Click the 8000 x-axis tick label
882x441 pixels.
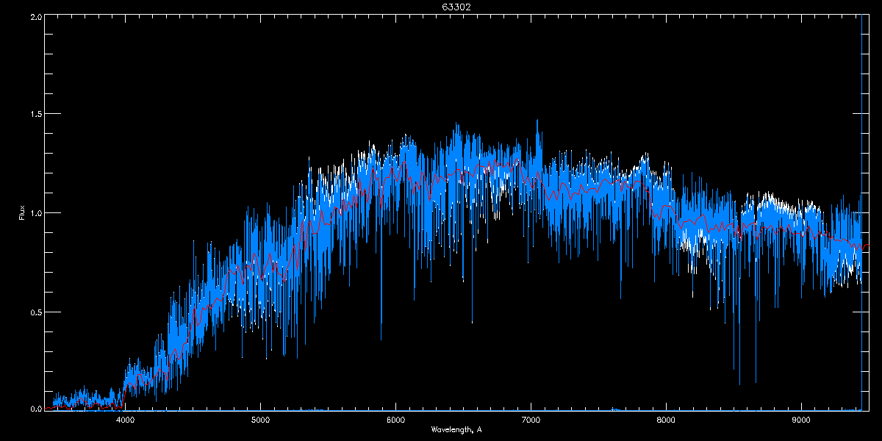tap(666, 420)
